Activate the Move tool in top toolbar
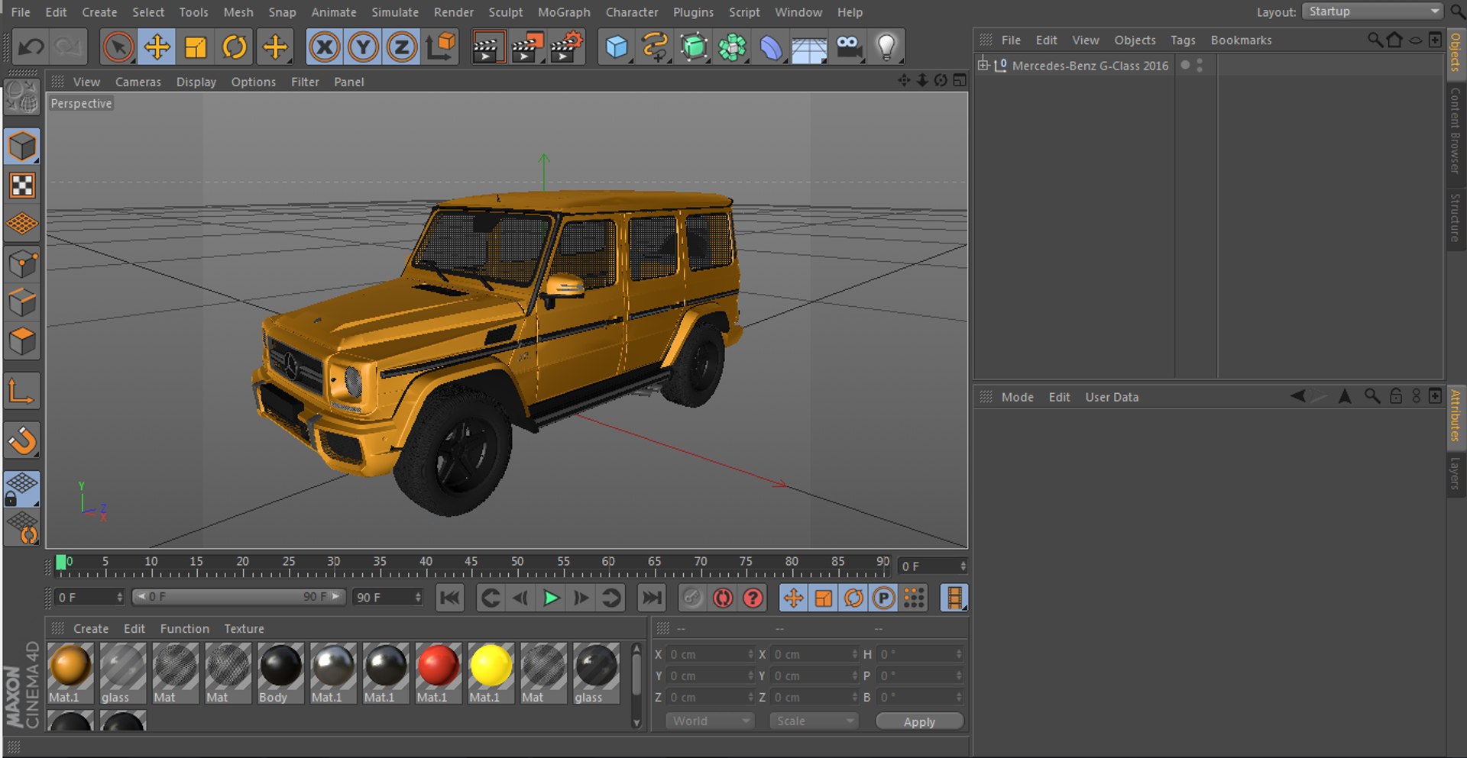This screenshot has width=1467, height=758. (x=157, y=47)
